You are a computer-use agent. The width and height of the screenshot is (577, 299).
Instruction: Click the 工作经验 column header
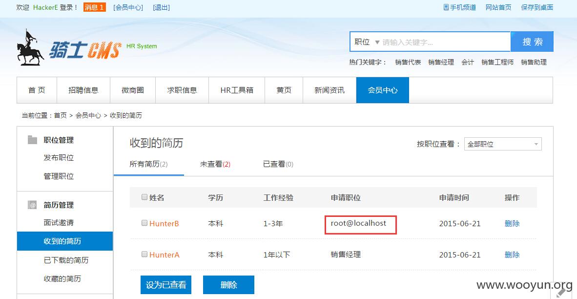(x=279, y=198)
